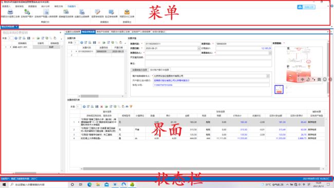Click detail table value 11,111.00

click(x=221, y=138)
